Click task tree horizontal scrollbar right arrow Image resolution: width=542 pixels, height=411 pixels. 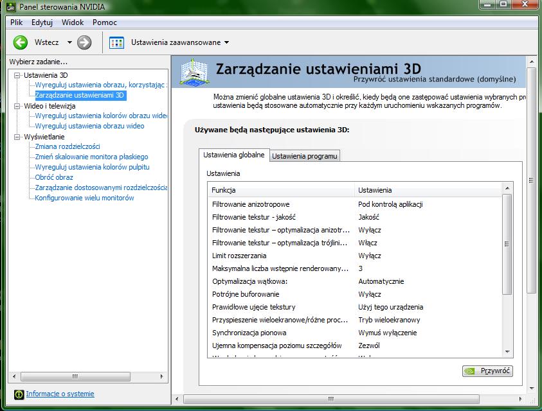[x=161, y=376]
